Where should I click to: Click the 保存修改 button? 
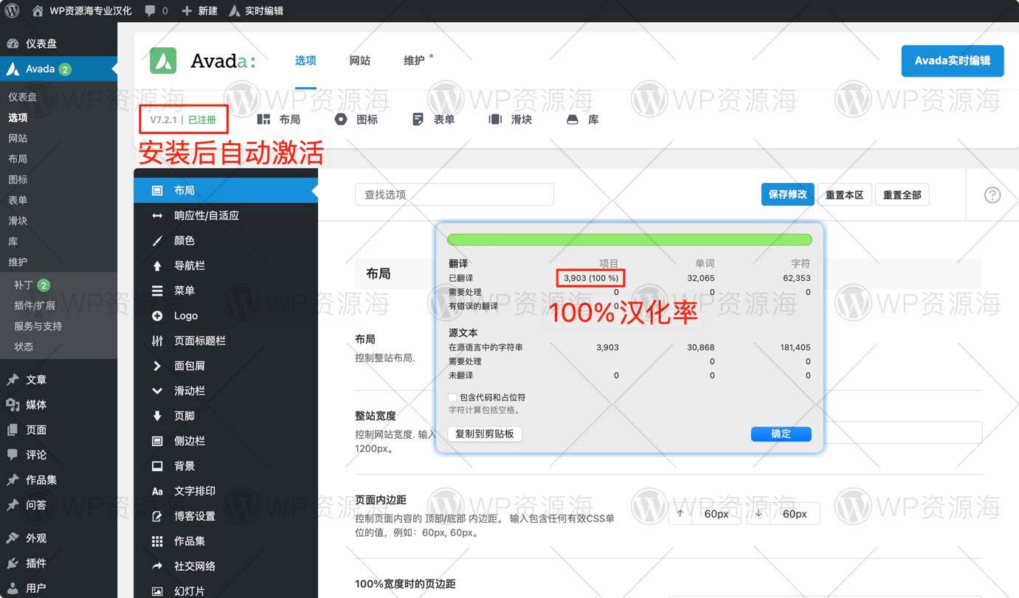[x=787, y=195]
